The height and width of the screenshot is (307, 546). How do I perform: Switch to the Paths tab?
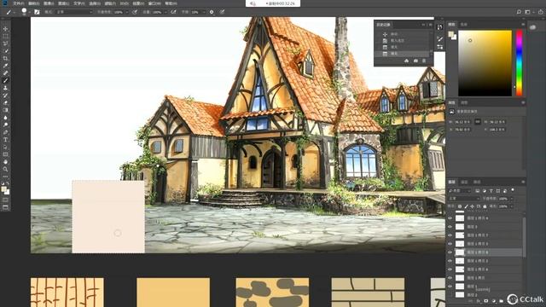(x=477, y=182)
